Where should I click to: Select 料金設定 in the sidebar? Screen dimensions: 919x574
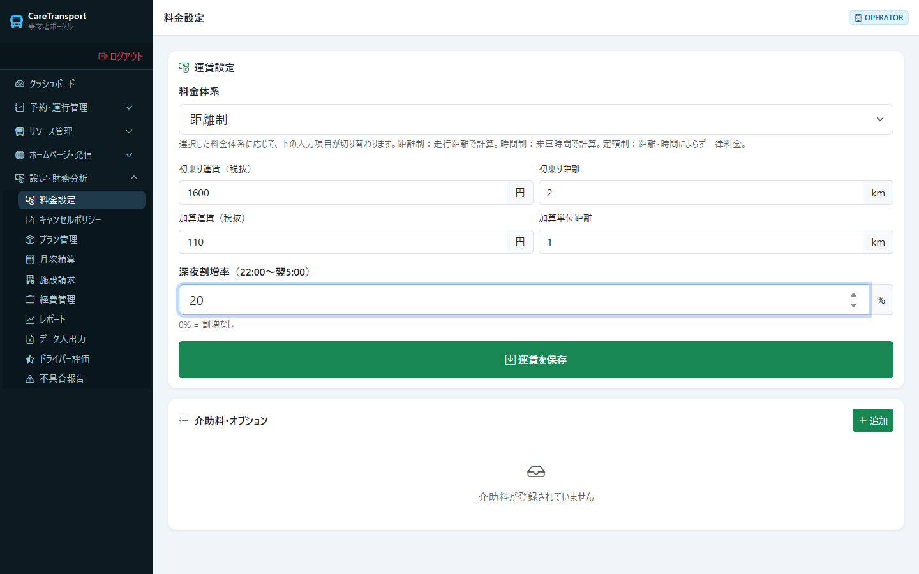click(x=82, y=200)
